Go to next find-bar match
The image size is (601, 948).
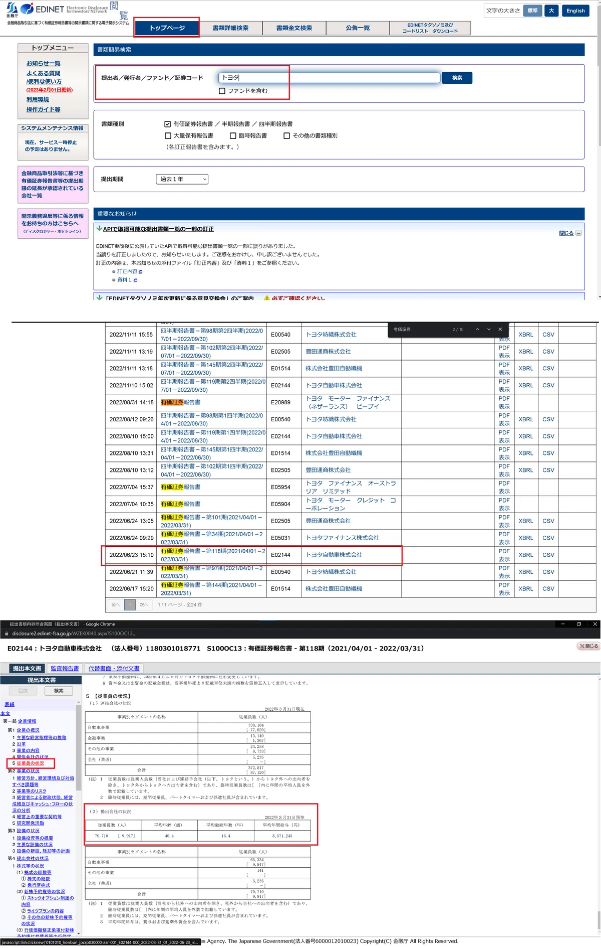(x=489, y=330)
